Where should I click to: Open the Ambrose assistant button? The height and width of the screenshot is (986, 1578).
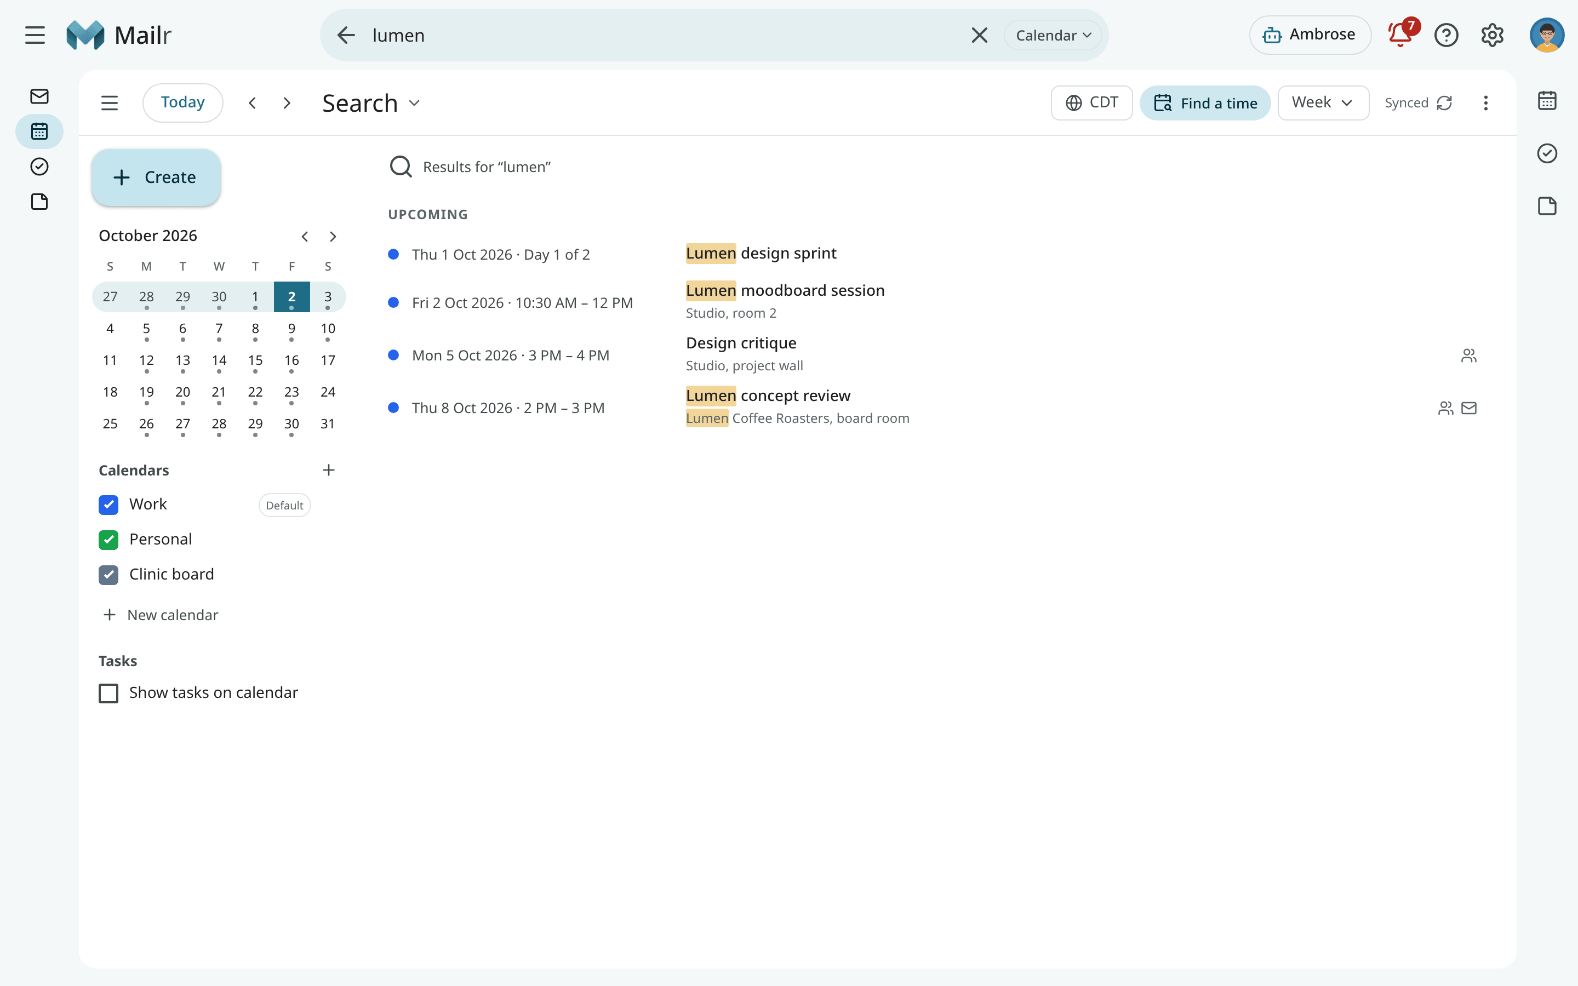tap(1310, 35)
